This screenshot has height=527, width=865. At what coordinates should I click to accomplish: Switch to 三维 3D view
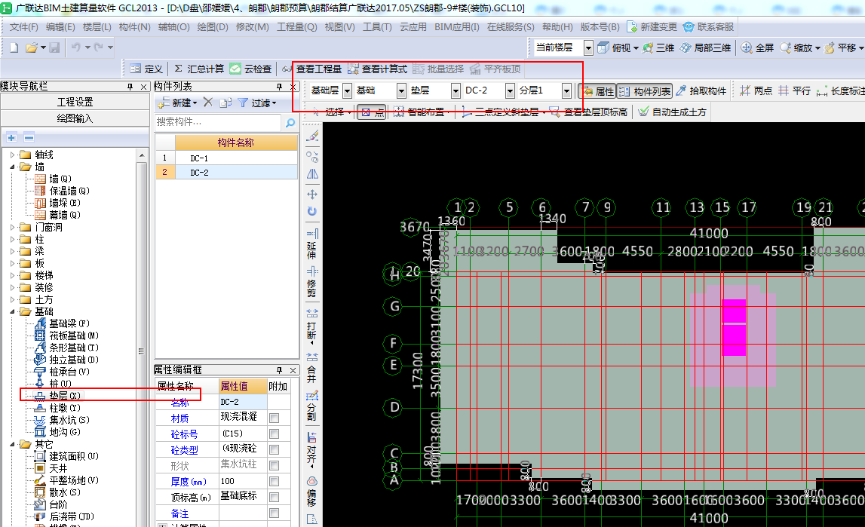pos(658,48)
